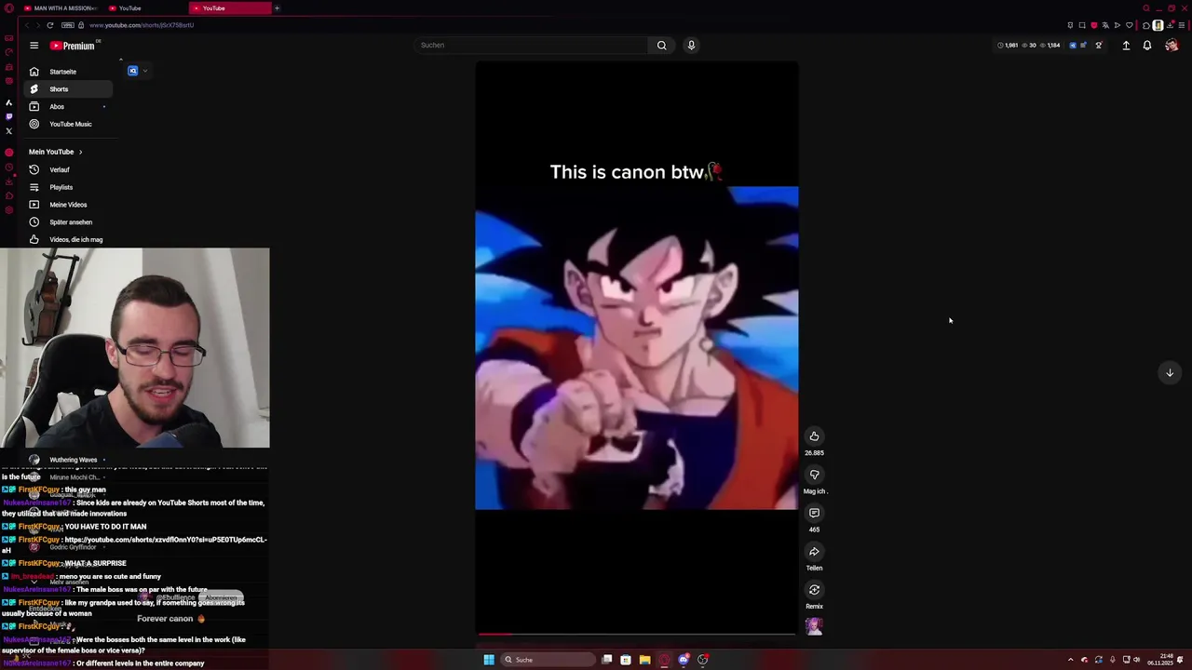
Task: Click the red shield ad-blocker icon
Action: (1094, 25)
